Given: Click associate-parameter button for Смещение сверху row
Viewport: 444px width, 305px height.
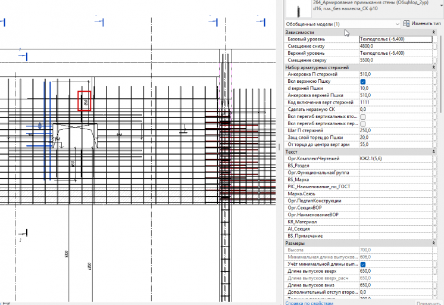Looking at the screenshot, I should pyautogui.click(x=434, y=60).
